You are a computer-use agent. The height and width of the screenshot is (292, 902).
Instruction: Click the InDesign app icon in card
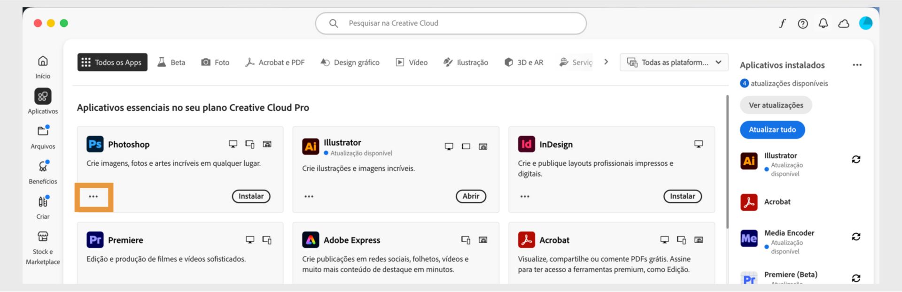click(x=526, y=144)
